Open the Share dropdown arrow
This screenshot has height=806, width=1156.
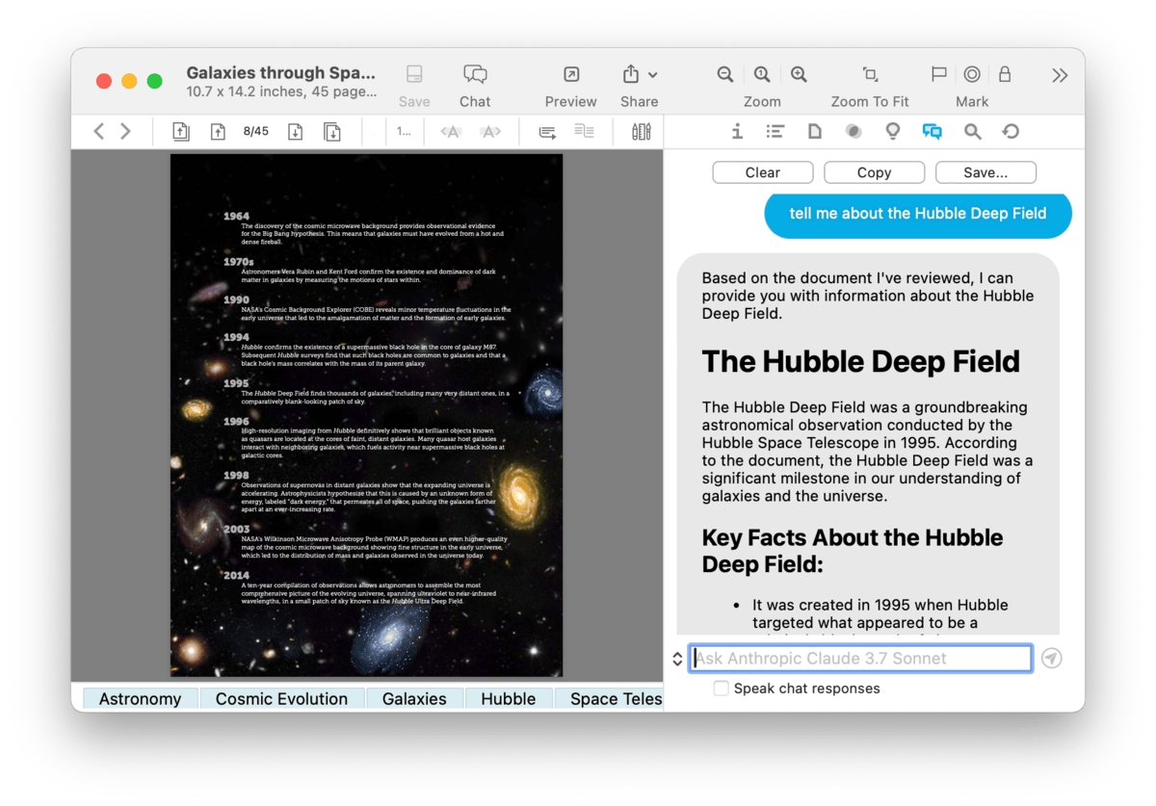(x=653, y=75)
